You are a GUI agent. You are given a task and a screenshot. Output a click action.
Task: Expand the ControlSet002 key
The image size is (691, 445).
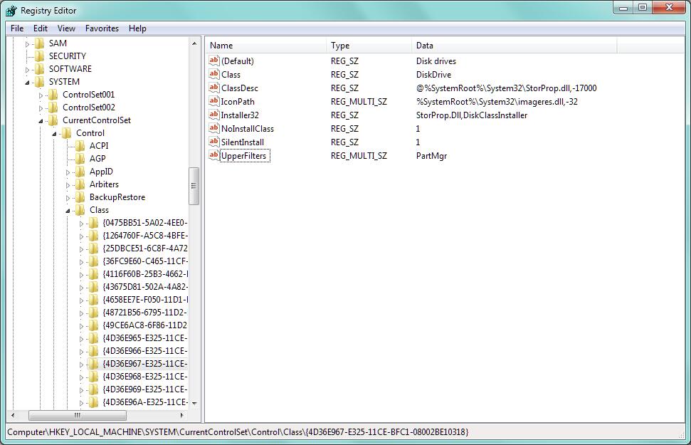click(41, 108)
